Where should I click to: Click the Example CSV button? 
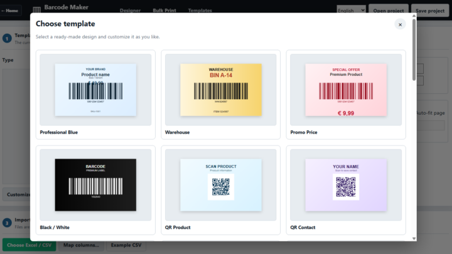[126, 245]
